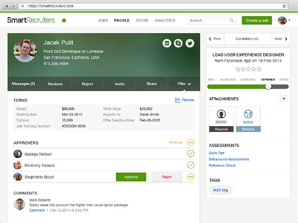Open the Twitter profile icon

click(x=190, y=43)
